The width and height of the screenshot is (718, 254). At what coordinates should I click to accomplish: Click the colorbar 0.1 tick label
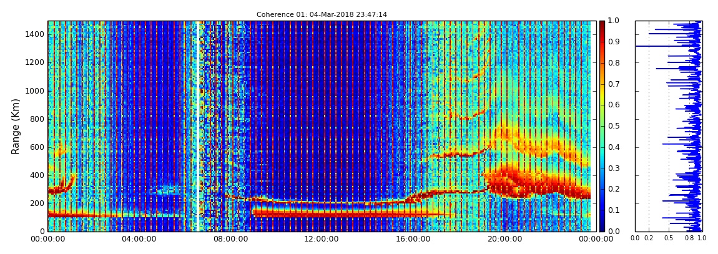(x=614, y=210)
